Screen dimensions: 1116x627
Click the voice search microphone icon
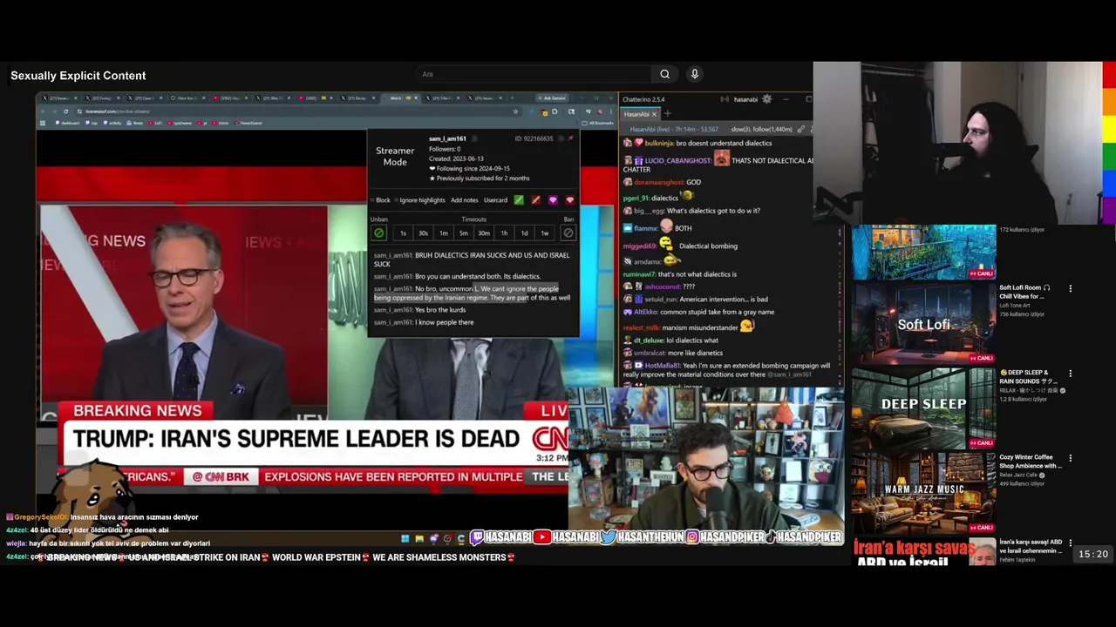pos(694,74)
